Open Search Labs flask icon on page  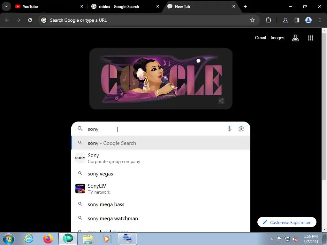pos(295,38)
